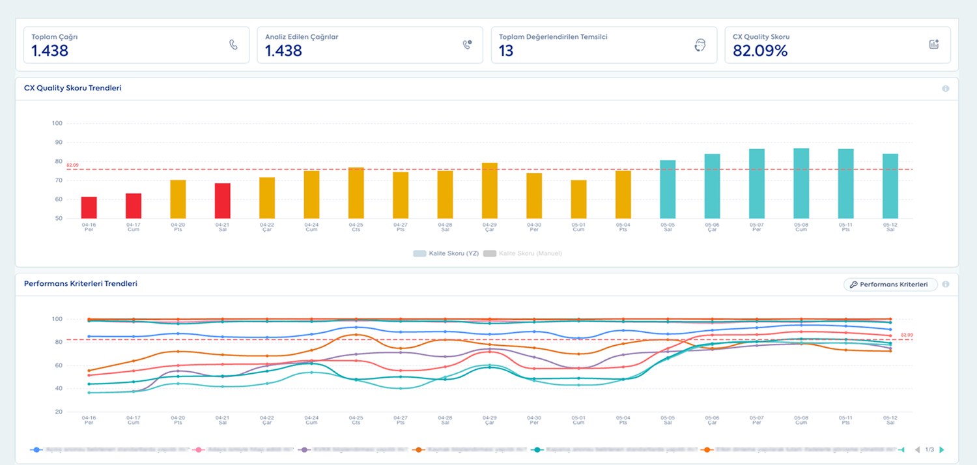Open info icon for CX Quality Skoru Trendleri
This screenshot has width=977, height=465.
pyautogui.click(x=945, y=89)
